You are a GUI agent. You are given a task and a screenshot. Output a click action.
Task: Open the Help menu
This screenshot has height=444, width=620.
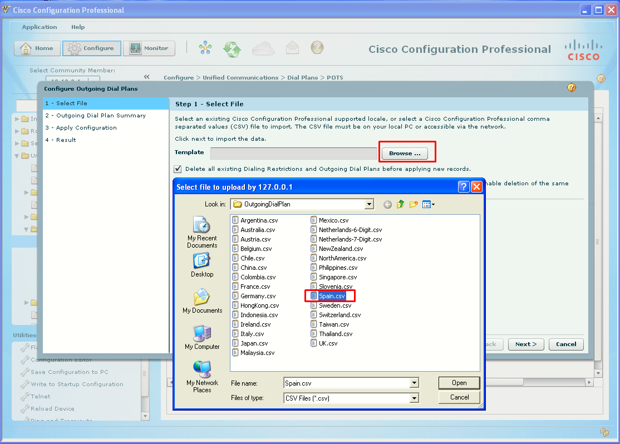[78, 27]
